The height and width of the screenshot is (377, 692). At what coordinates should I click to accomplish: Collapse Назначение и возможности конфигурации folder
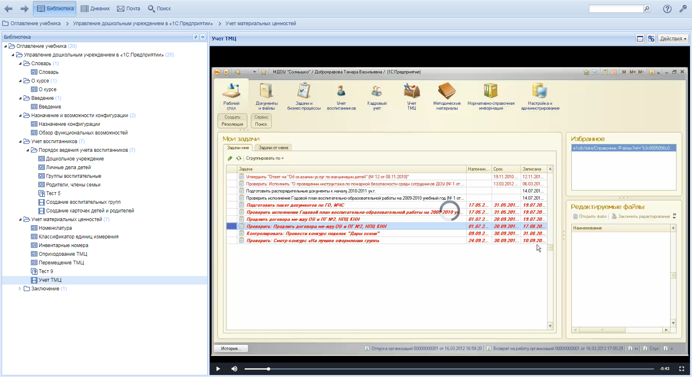click(x=20, y=115)
